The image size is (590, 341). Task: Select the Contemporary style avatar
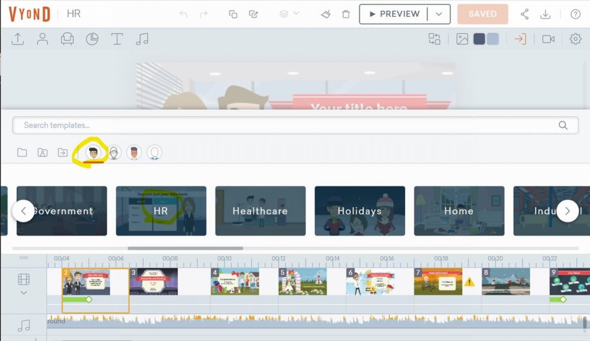click(134, 153)
